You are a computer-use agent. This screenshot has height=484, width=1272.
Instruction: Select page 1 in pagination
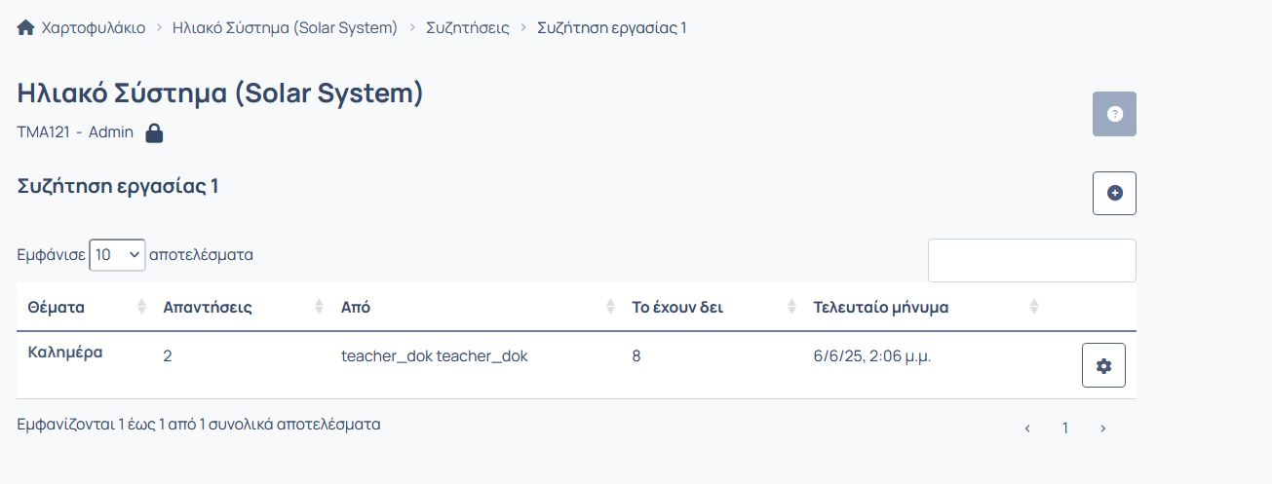(x=1065, y=428)
